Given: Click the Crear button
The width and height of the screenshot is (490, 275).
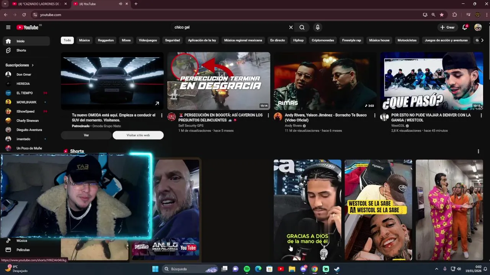Looking at the screenshot, I should point(448,27).
